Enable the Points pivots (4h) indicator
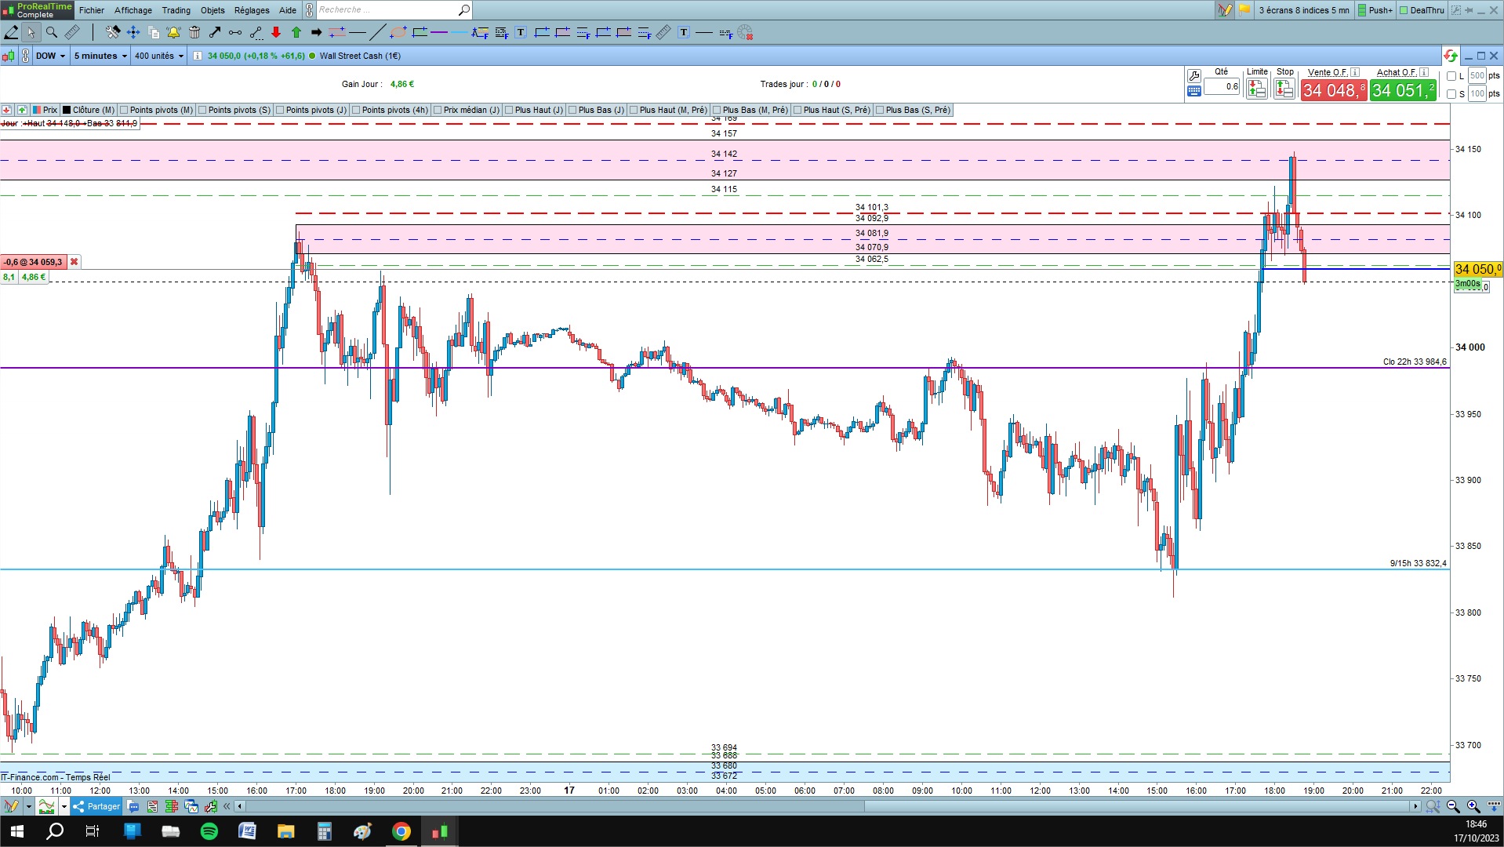1504x847 pixels. click(356, 110)
